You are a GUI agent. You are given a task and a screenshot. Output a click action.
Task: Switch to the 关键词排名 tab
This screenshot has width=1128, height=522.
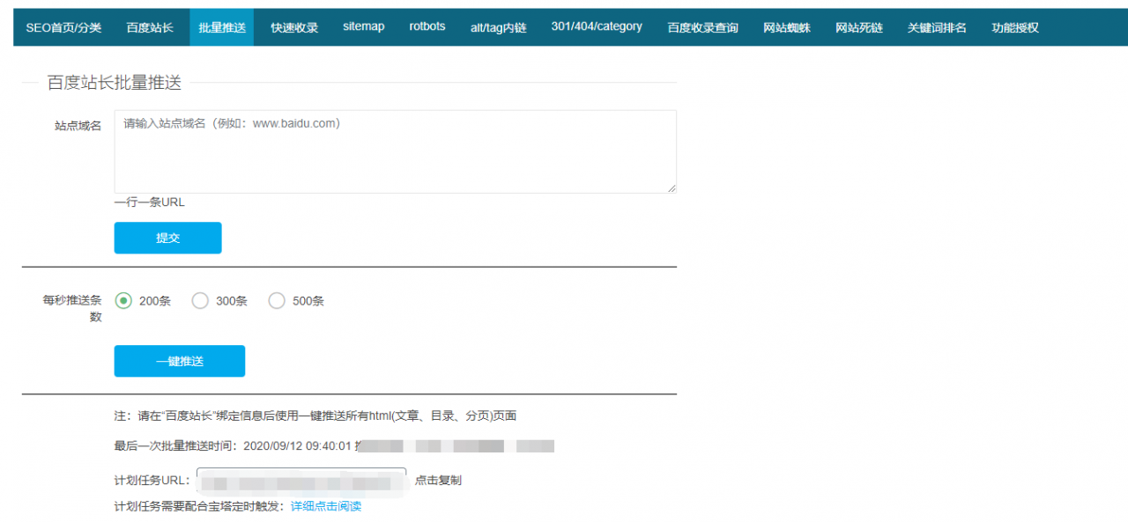click(x=936, y=26)
